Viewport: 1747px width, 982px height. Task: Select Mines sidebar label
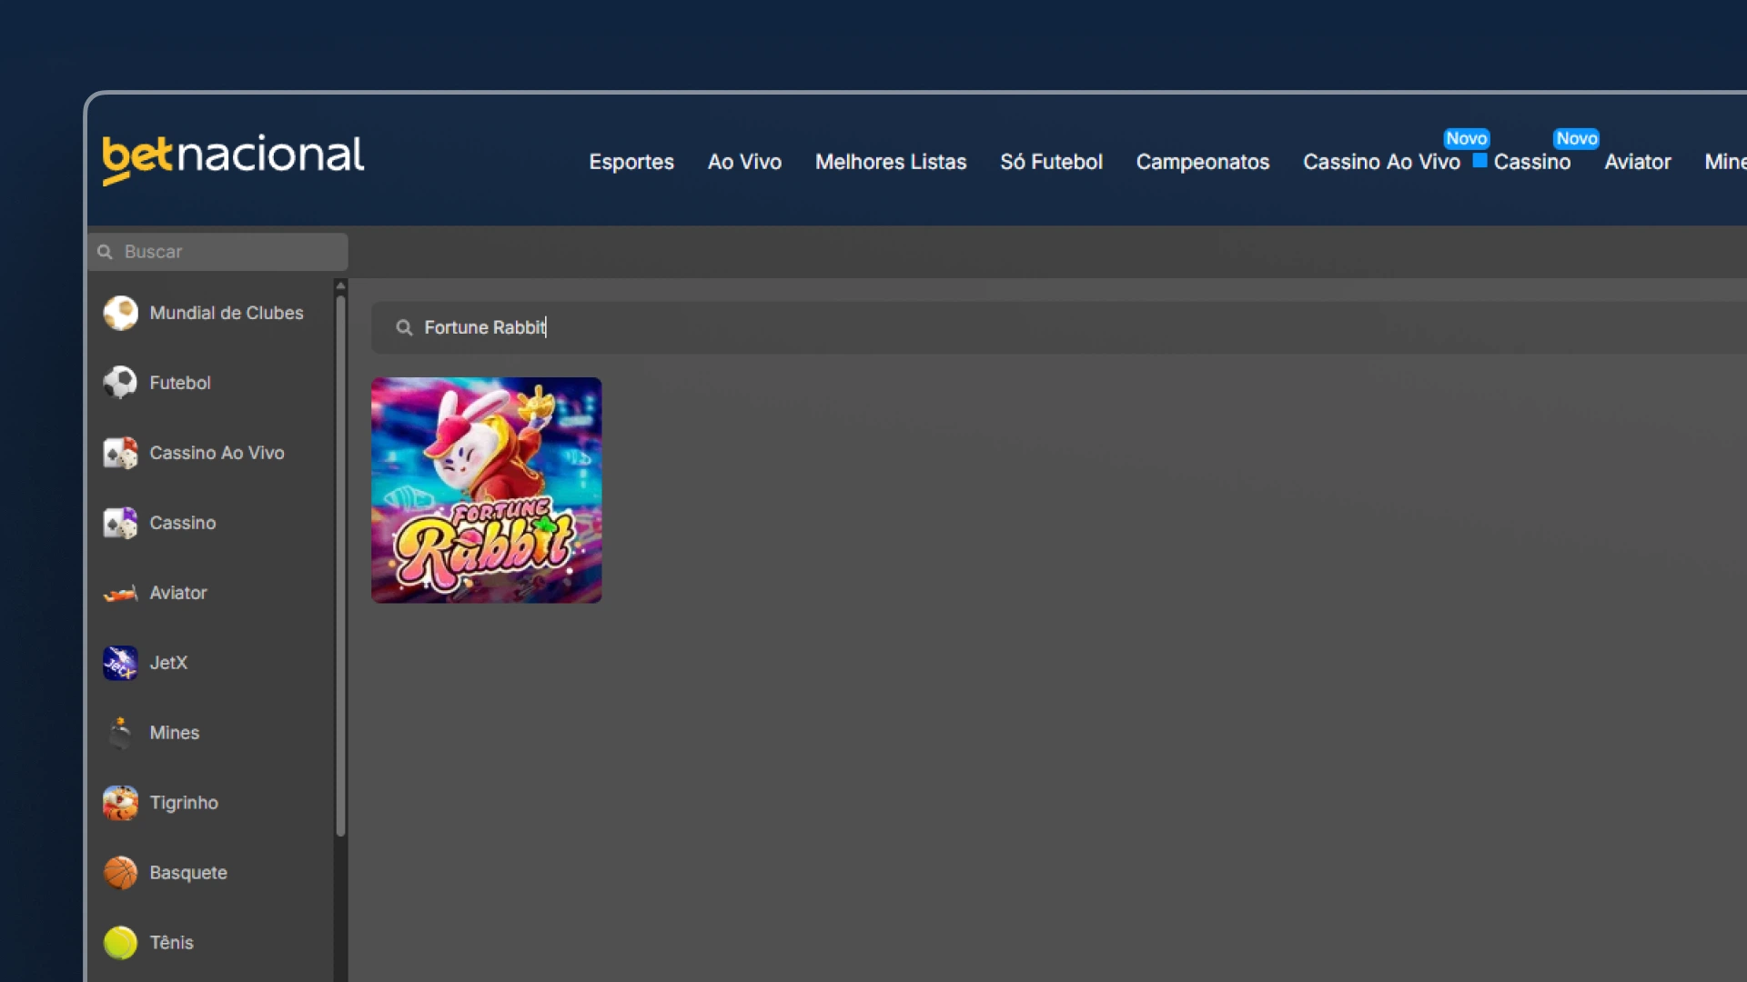pos(175,733)
